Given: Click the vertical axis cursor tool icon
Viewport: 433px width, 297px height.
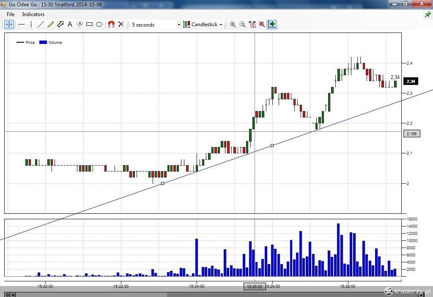Looking at the screenshot, I should click(252, 24).
